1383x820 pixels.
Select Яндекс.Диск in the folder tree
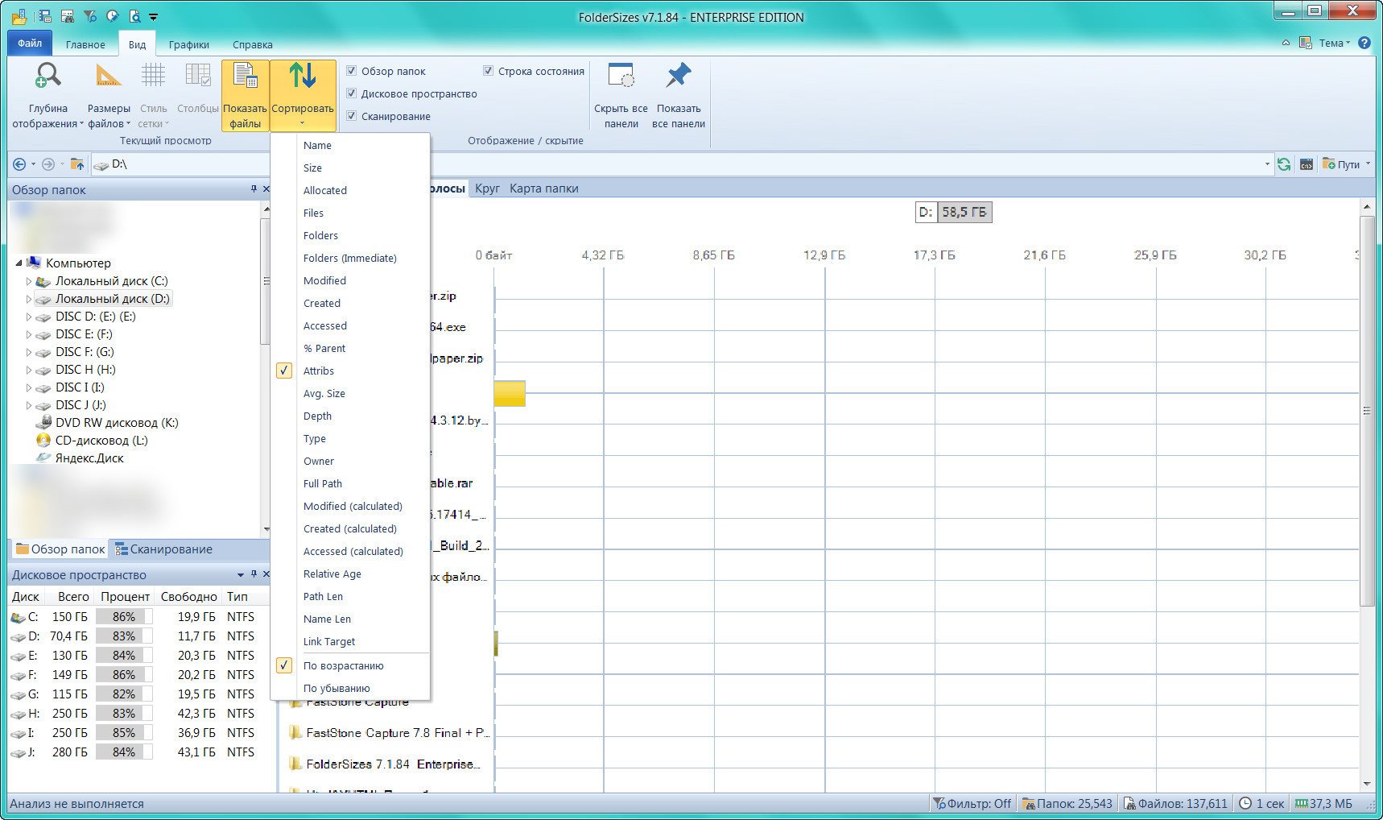81,458
